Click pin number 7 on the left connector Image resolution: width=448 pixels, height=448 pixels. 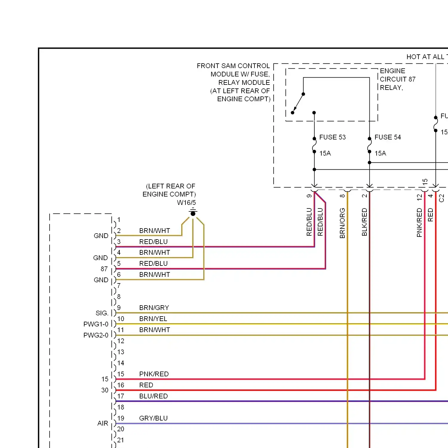click(x=119, y=286)
